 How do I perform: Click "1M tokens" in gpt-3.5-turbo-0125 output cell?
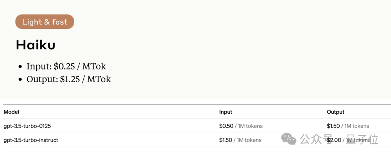click(357, 126)
